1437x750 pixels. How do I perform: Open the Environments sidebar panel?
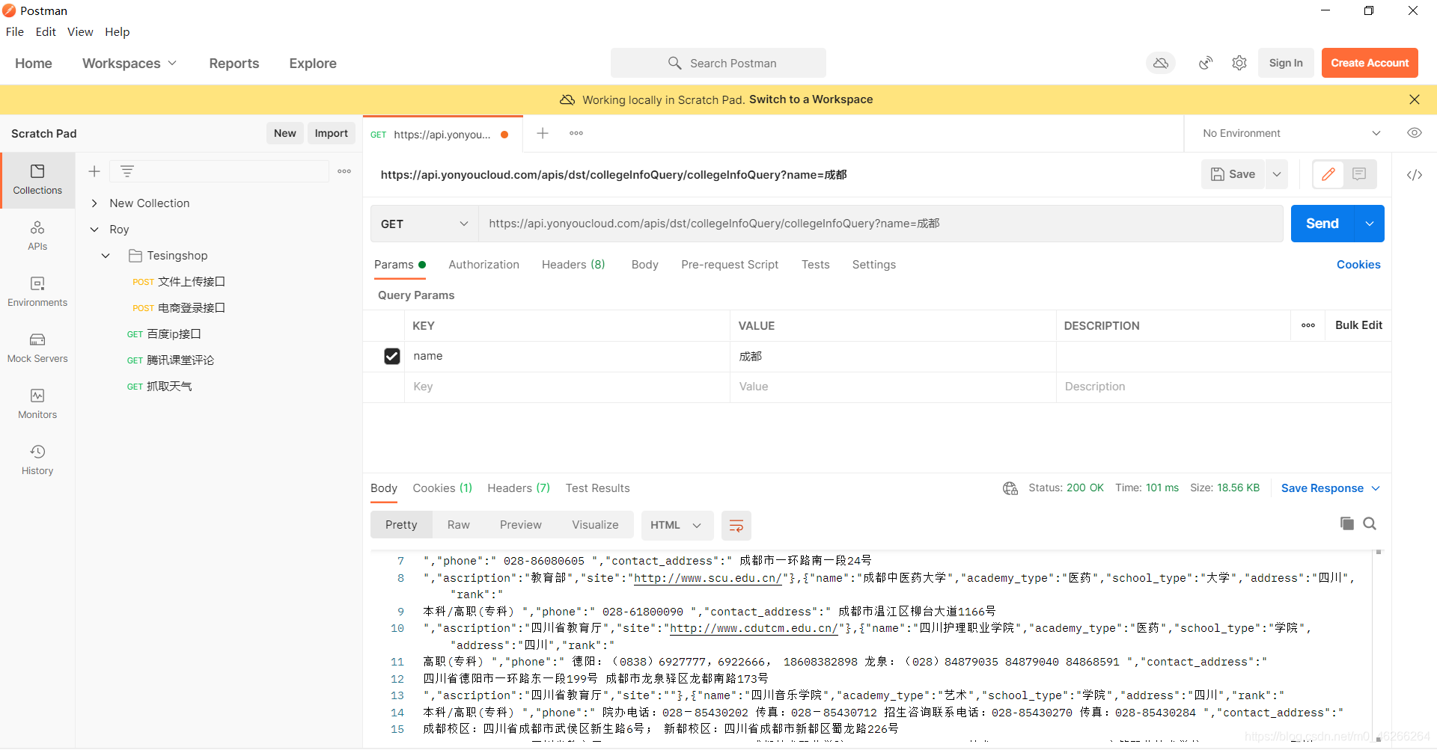pos(37,292)
